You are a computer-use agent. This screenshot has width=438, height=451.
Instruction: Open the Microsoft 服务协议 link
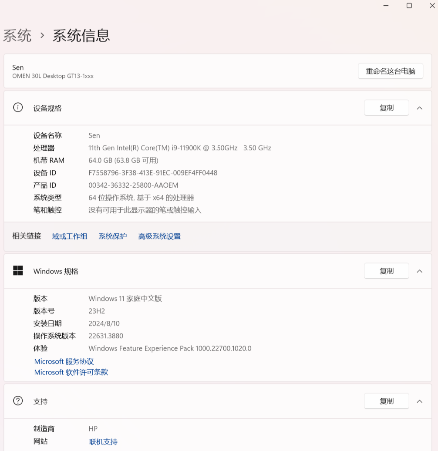coord(64,361)
